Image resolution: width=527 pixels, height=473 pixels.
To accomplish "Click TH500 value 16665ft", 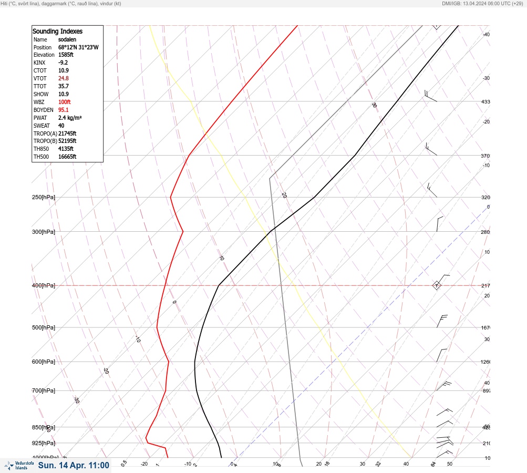I will (67, 157).
